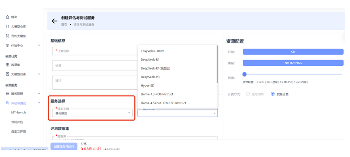The width and height of the screenshot is (350, 157).
Task: Click the 数量 slider track
Action: pyautogui.click(x=293, y=74)
